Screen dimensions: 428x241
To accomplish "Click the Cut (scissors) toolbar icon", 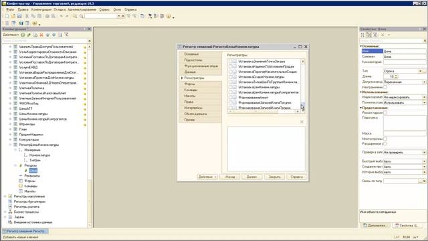I will tap(27, 16).
